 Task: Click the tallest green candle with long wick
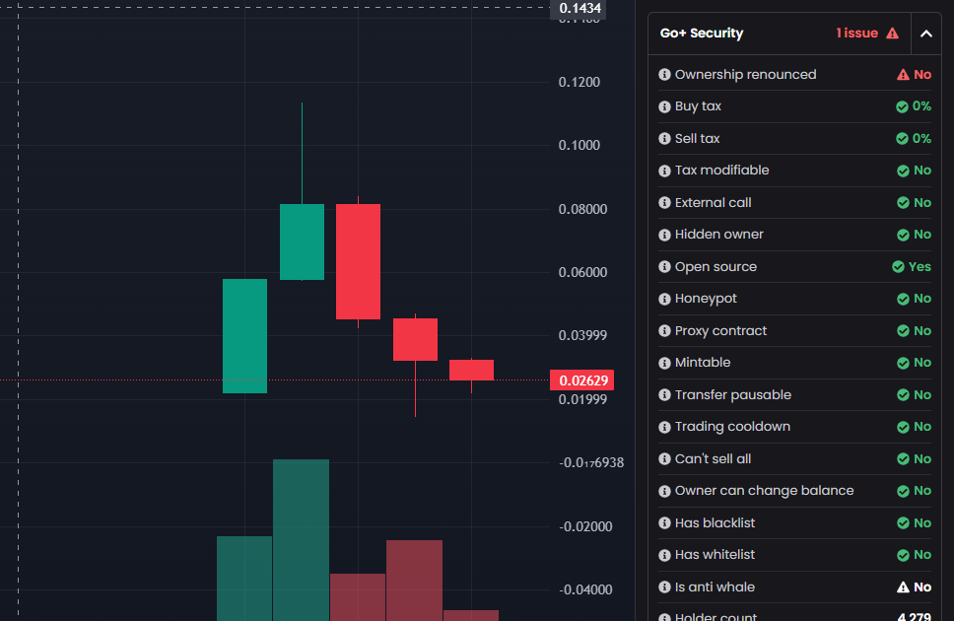point(302,241)
